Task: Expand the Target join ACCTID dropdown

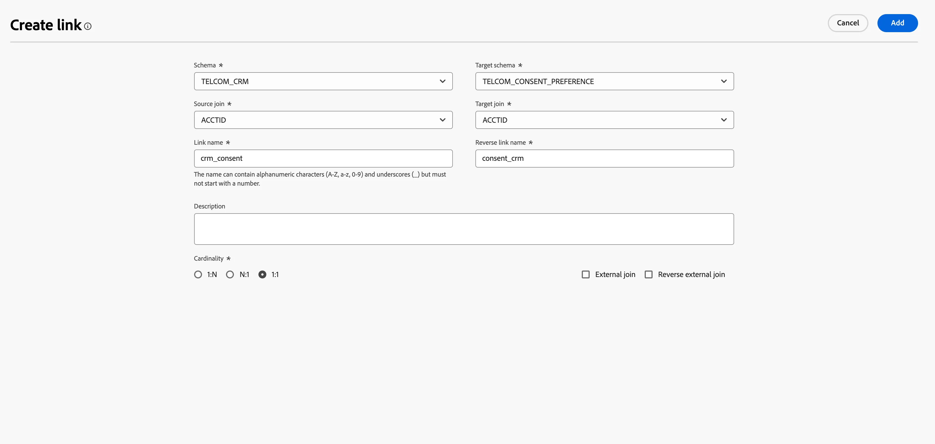Action: coord(604,120)
